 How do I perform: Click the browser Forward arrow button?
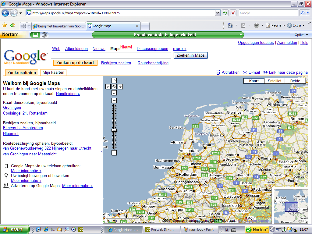point(14,13)
